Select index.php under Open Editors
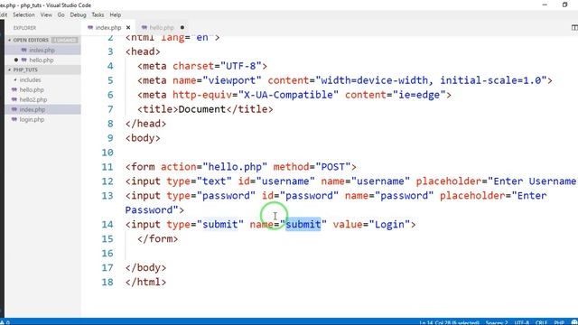This screenshot has height=325, width=578. point(42,51)
